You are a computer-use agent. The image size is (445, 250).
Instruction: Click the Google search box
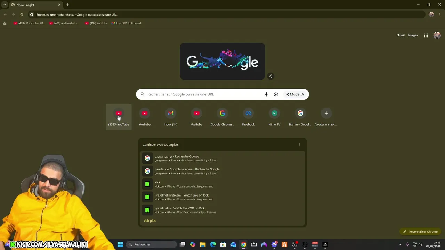[x=222, y=94]
